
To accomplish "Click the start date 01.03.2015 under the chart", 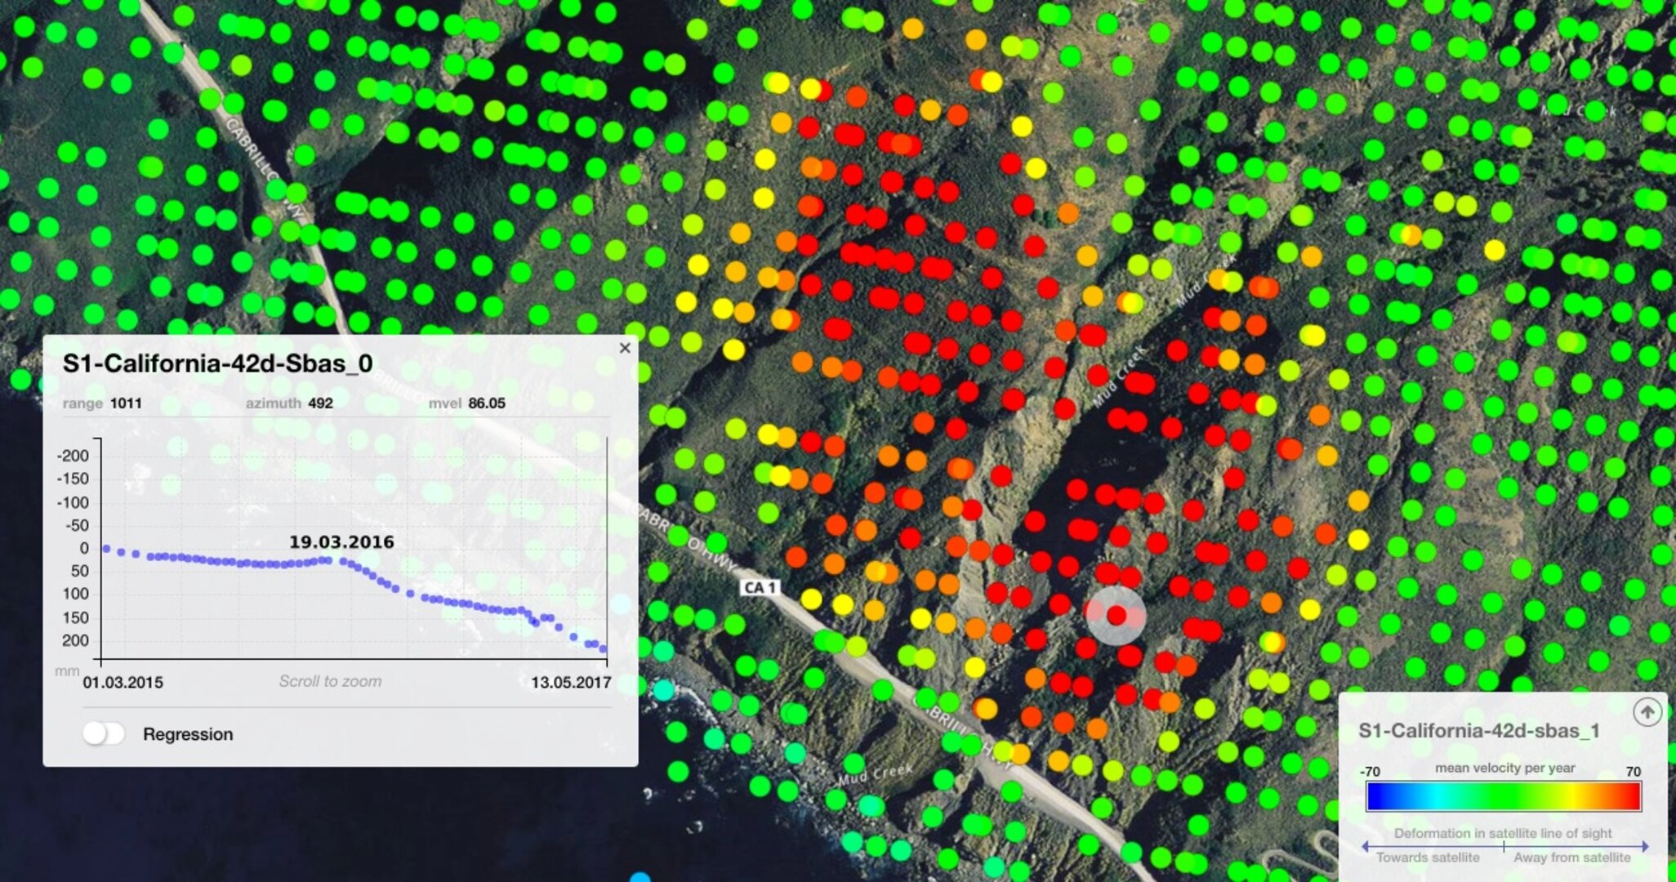I will click(x=123, y=683).
